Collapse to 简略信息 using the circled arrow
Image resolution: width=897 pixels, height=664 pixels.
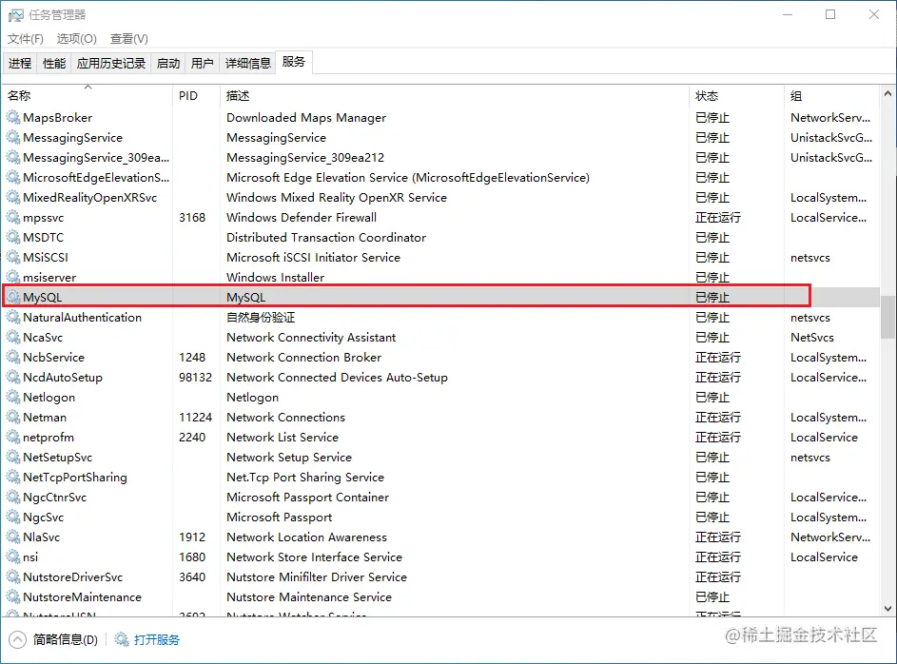tap(17, 639)
